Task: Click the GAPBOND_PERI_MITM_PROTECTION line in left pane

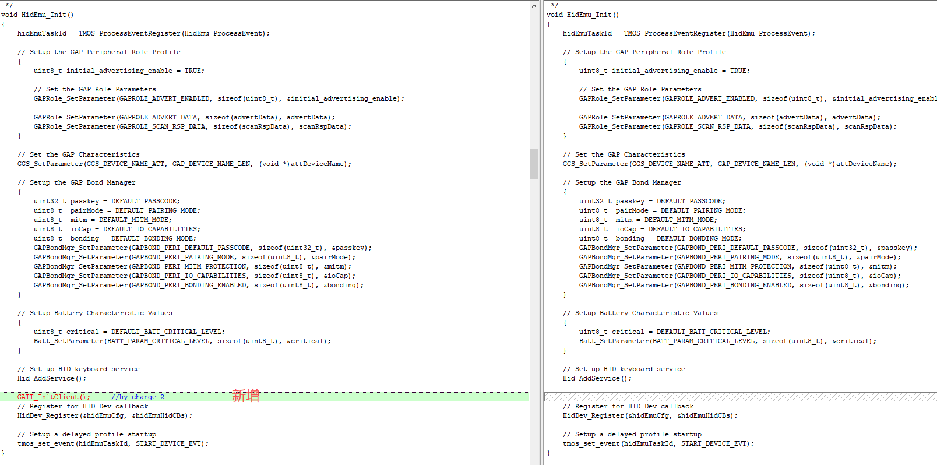Action: coord(192,266)
